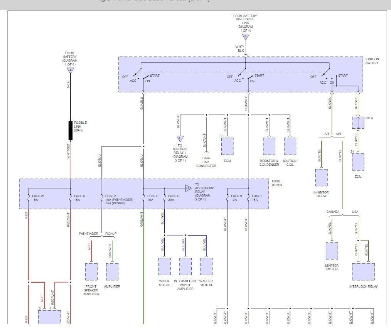Viewport: 391px width, 330px height.
Task: Click the Fuse Block label
Action: 277,183
